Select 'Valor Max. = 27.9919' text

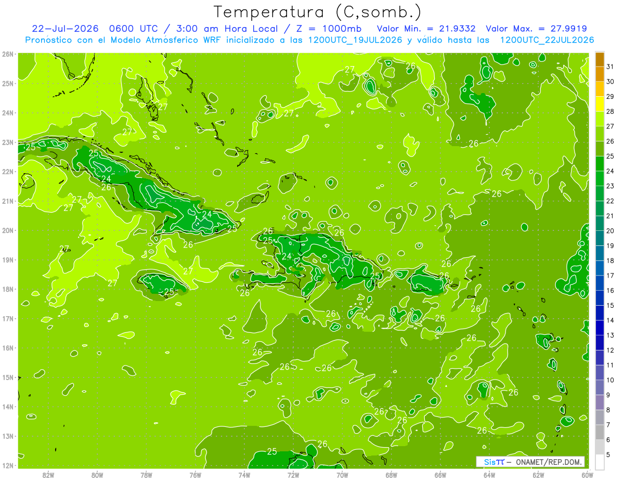point(537,28)
